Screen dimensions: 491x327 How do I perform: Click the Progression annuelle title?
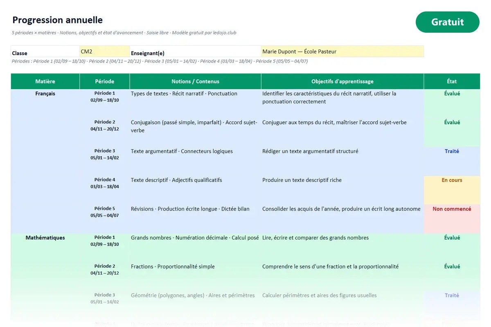(x=57, y=20)
